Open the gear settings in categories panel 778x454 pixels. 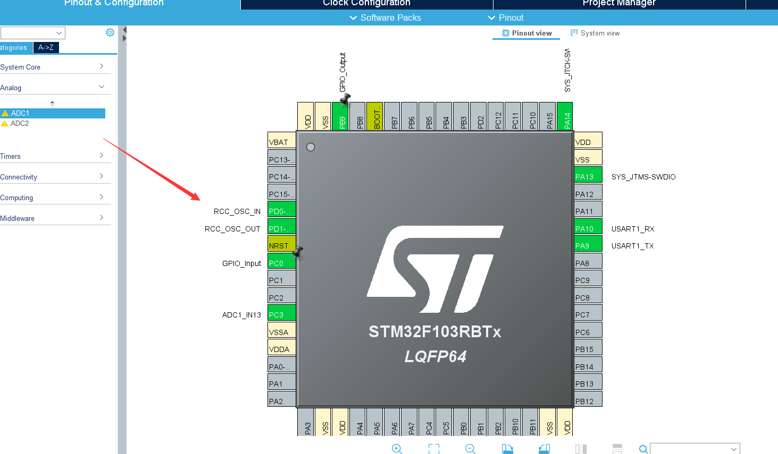pos(110,32)
